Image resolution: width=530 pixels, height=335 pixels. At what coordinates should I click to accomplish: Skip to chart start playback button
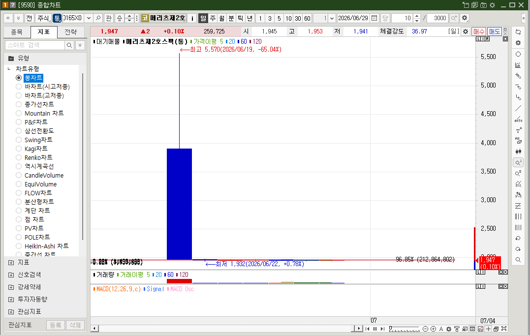click(368, 329)
